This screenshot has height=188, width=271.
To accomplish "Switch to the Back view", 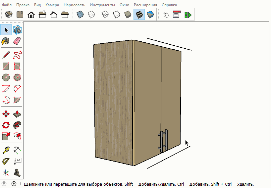I will pos(54,15).
